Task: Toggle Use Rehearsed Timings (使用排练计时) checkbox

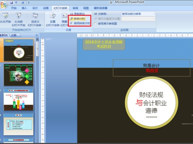Action: (x=72, y=23)
